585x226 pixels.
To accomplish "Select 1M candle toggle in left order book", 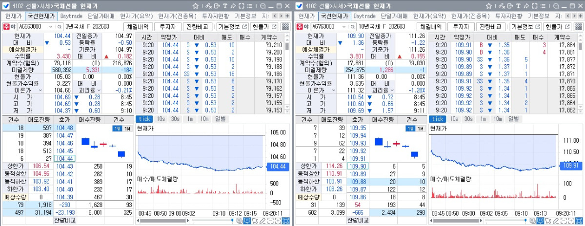I will 127,129.
